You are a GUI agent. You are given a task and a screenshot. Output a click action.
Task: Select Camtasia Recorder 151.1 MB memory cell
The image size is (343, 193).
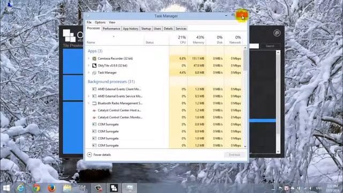(x=197, y=58)
